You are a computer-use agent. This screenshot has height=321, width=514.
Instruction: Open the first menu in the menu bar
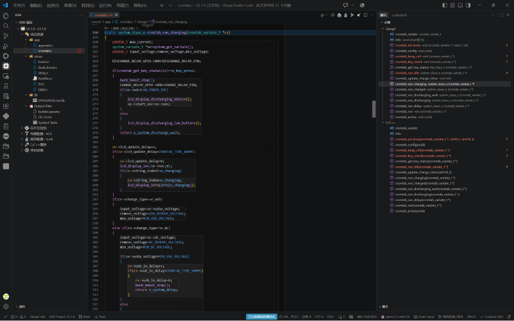19,6
